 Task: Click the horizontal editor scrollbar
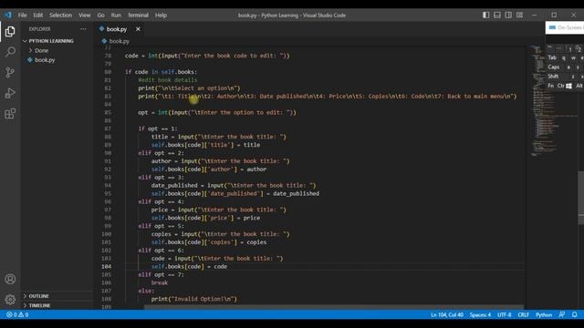pyautogui.click(x=333, y=307)
